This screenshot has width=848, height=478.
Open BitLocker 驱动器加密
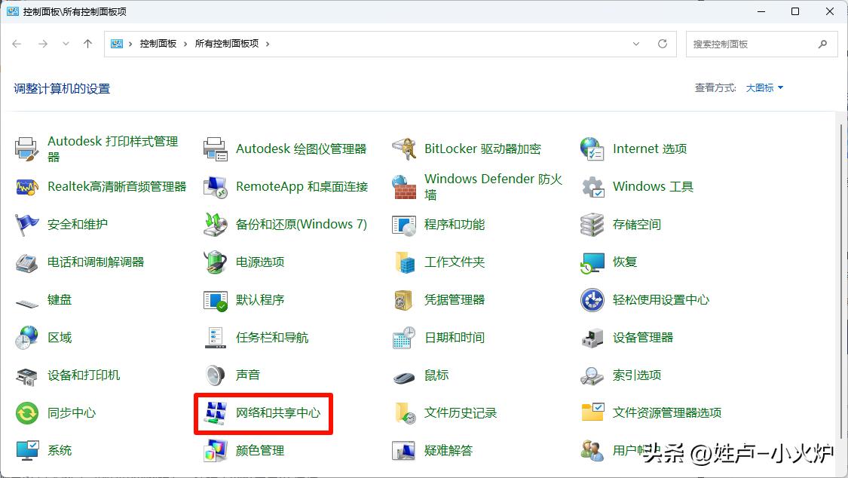(x=482, y=149)
